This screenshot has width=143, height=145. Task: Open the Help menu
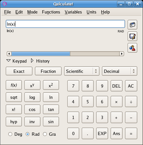[105, 12]
